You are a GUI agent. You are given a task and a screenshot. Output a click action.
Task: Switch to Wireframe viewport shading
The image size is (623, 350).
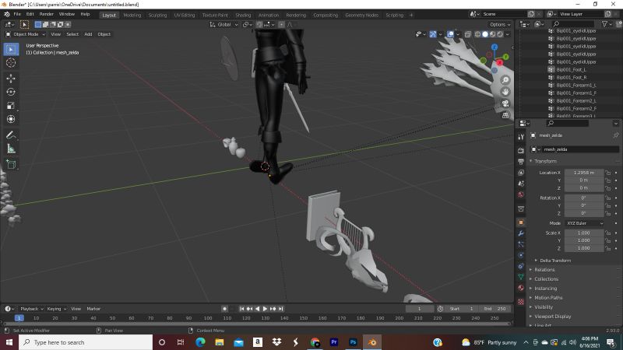477,34
